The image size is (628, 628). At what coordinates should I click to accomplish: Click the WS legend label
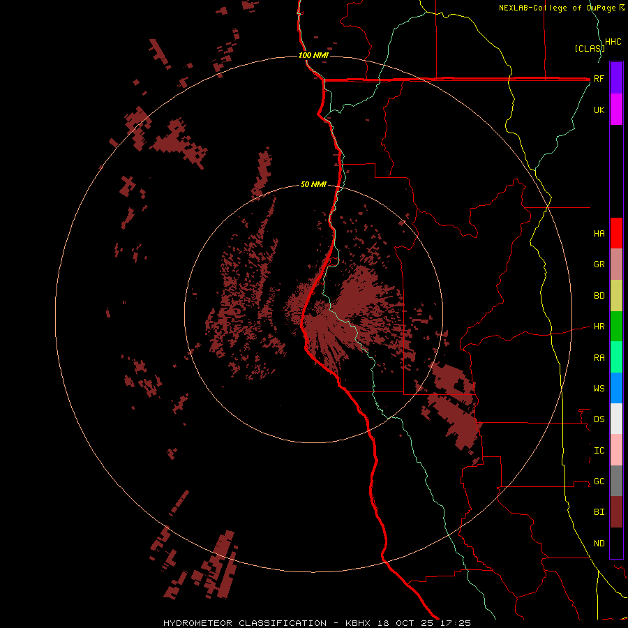(x=599, y=389)
